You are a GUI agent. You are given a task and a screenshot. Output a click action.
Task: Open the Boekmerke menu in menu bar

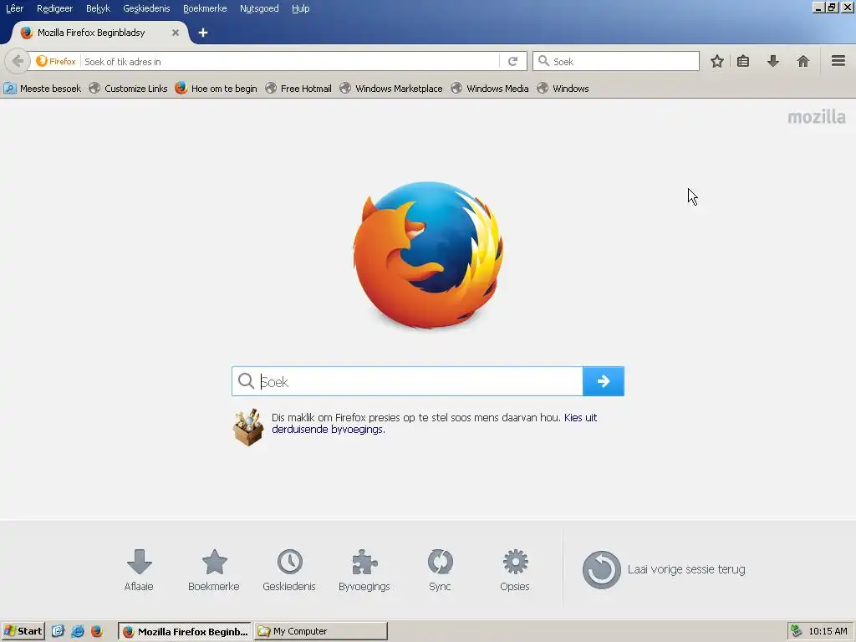tap(205, 8)
